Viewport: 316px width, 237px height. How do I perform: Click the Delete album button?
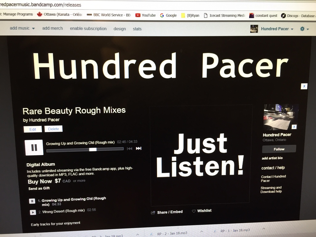pos(53,129)
